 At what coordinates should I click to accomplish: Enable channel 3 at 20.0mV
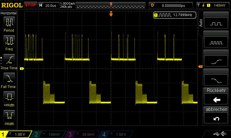83,134
